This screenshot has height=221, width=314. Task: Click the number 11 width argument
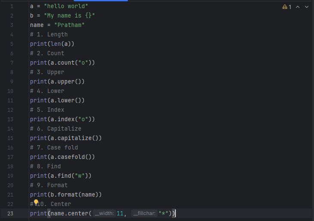pos(120,213)
